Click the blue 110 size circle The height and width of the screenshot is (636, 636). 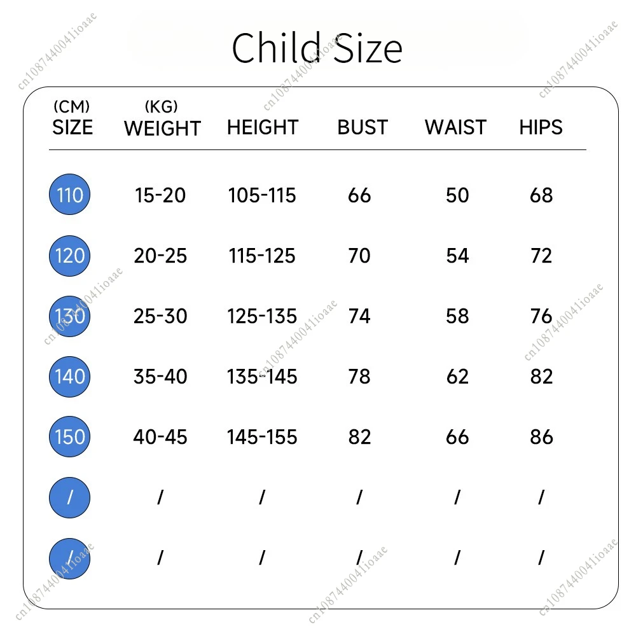69,195
